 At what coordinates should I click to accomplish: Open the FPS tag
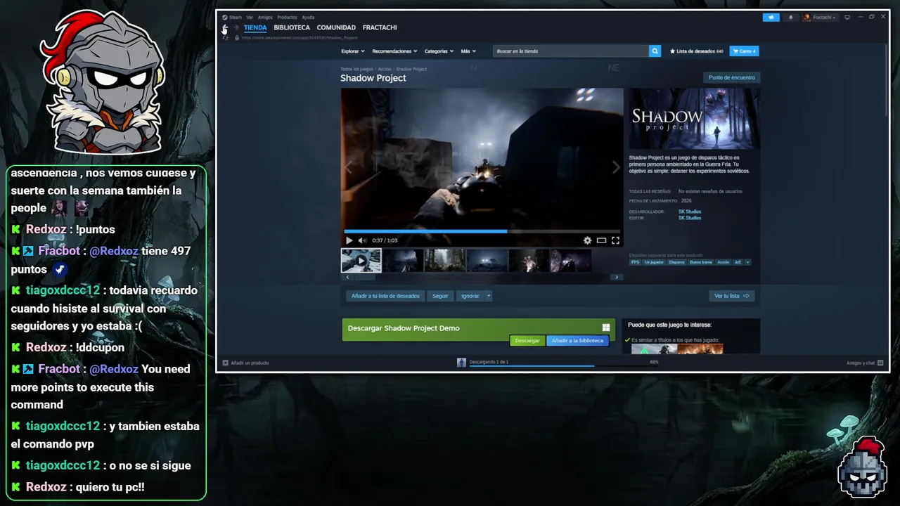pyautogui.click(x=635, y=262)
